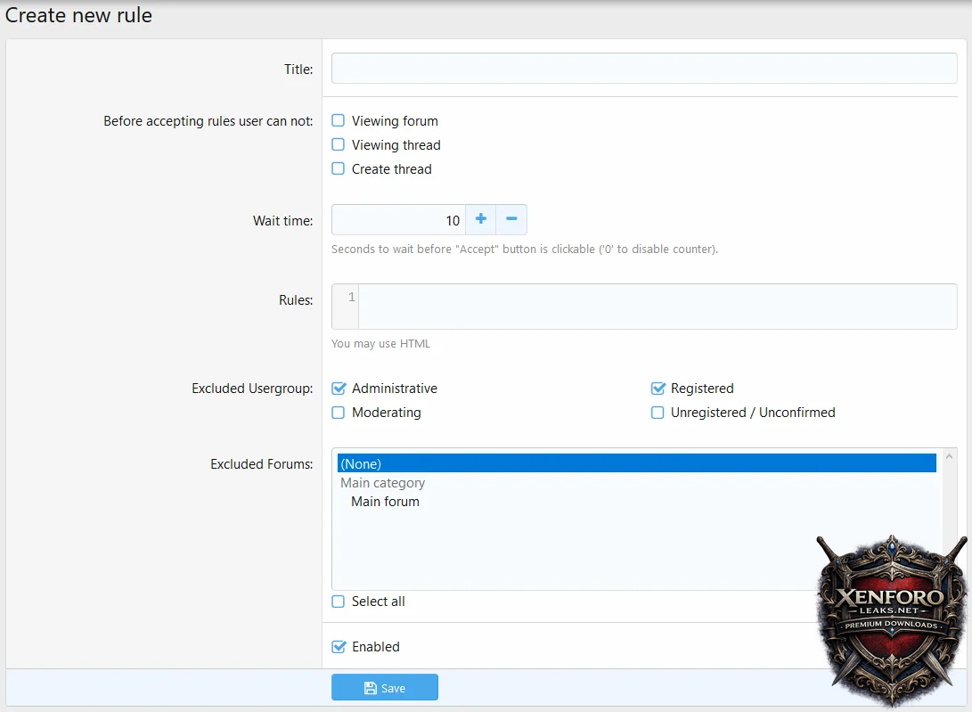The width and height of the screenshot is (972, 712).
Task: Click the Save button
Action: 385,687
